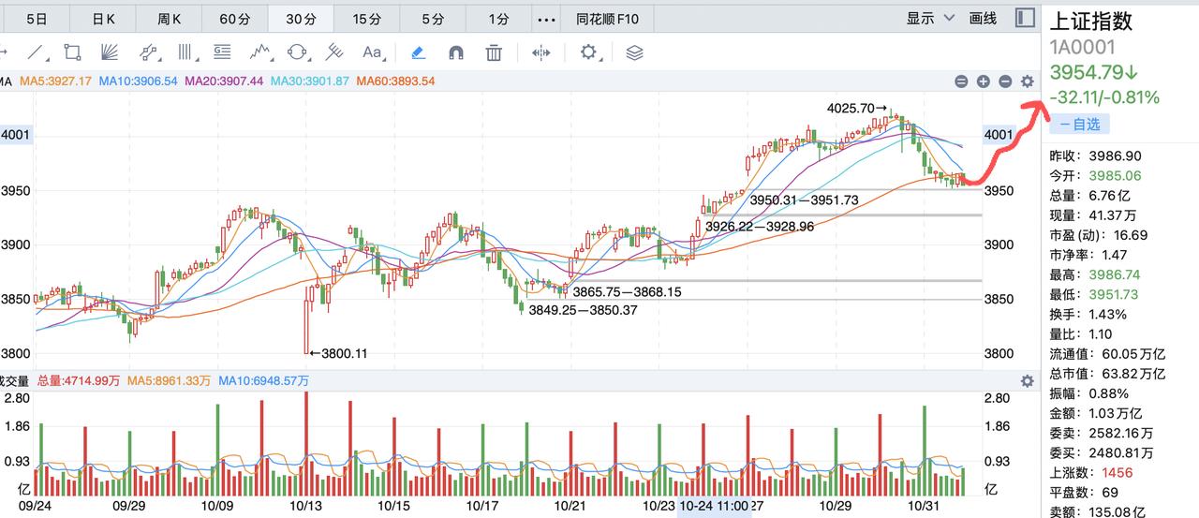Remove stock via －自选 button

tap(1079, 124)
